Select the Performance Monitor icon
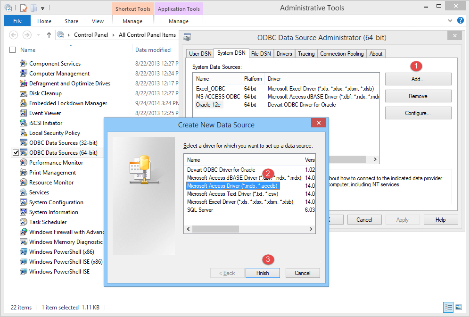The width and height of the screenshot is (470, 317). click(24, 163)
